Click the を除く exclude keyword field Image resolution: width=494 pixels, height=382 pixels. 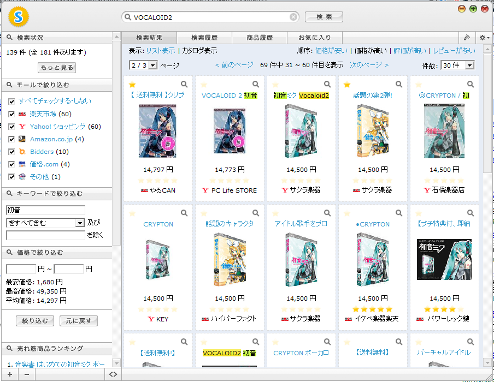coord(45,235)
